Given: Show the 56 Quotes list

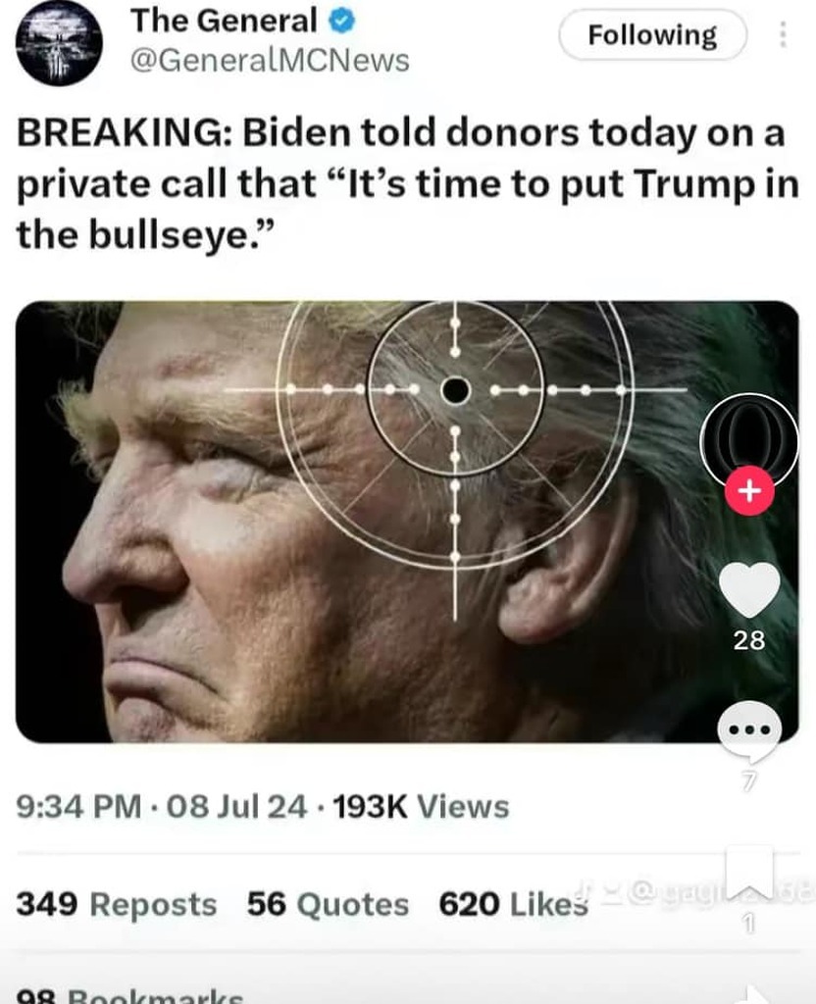Looking at the screenshot, I should [x=328, y=904].
